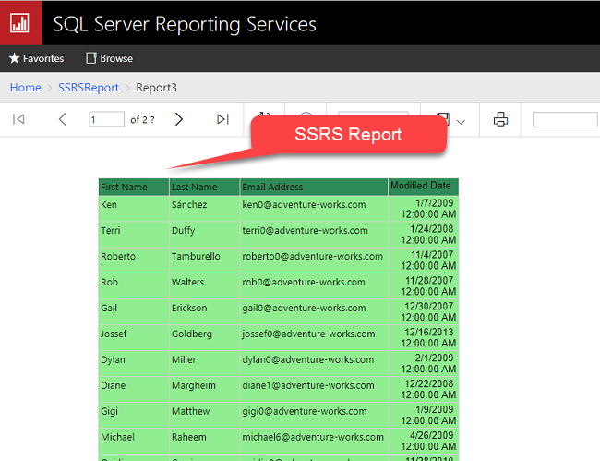Select email terri0@adventure-works.com

coord(314,235)
